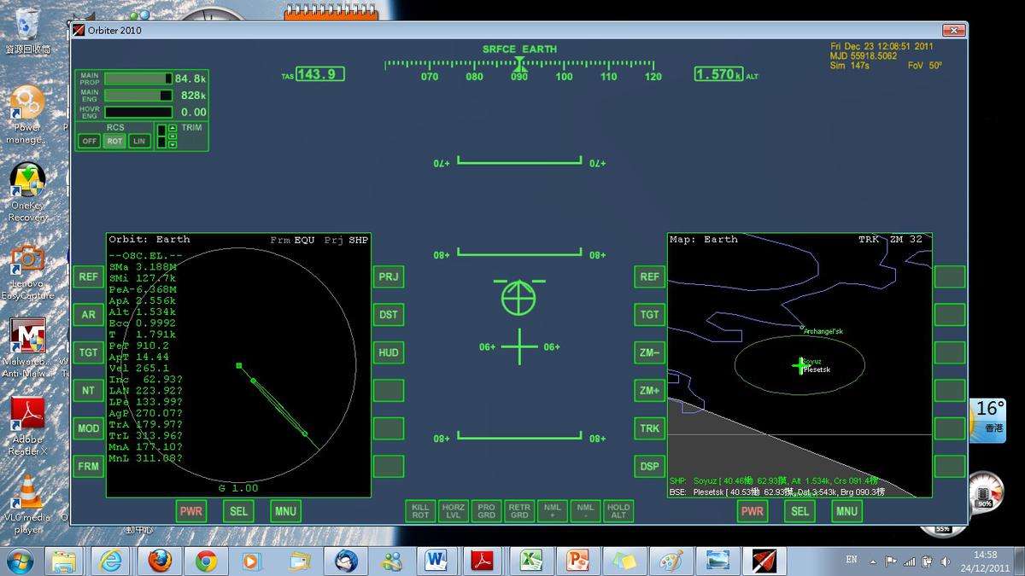1025x576 pixels.
Task: Toggle NML- anti-normal mode
Action: point(585,511)
